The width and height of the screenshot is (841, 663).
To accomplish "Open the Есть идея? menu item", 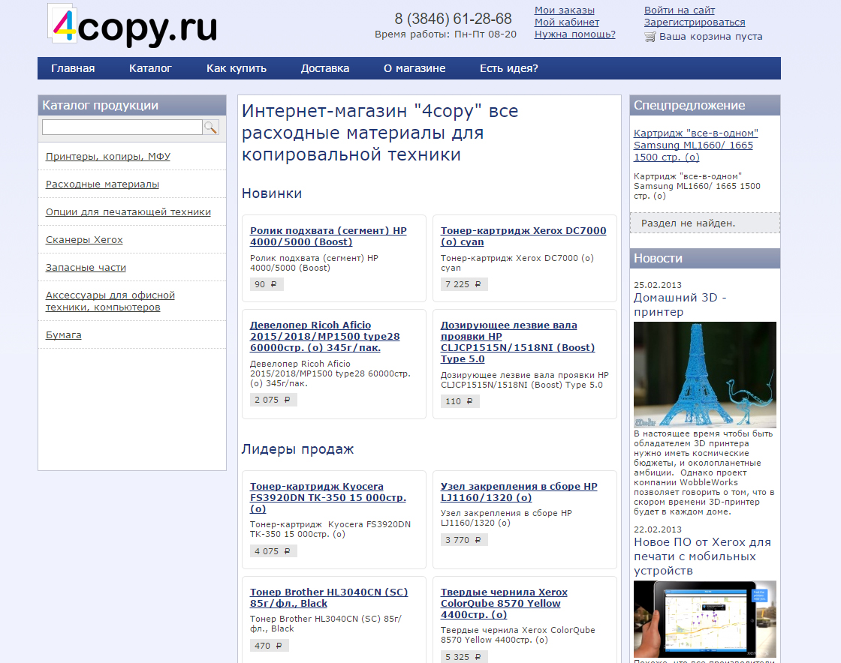I will tap(509, 68).
